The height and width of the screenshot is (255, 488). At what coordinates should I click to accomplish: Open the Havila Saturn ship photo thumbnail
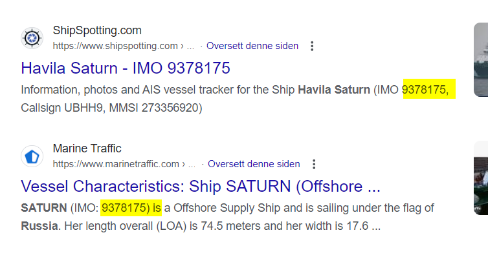click(x=481, y=59)
